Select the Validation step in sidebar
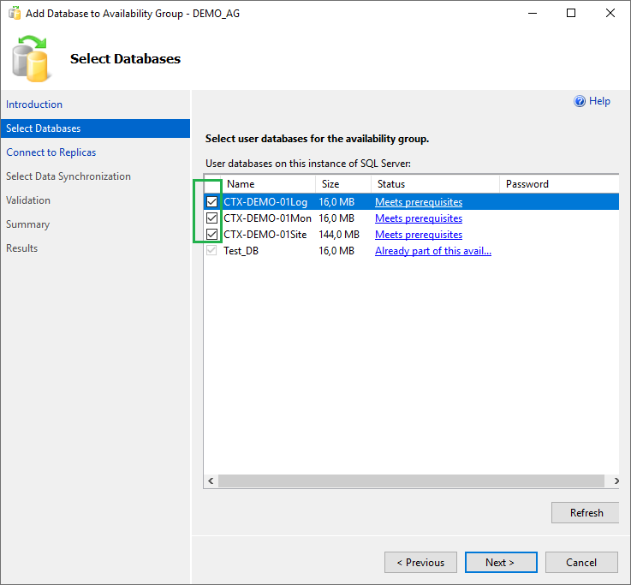The image size is (631, 585). point(28,200)
